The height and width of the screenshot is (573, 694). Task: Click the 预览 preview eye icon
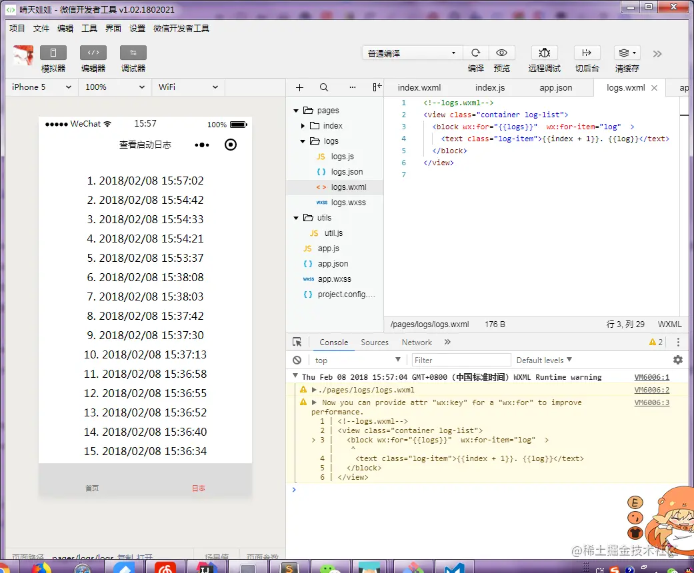(x=501, y=53)
